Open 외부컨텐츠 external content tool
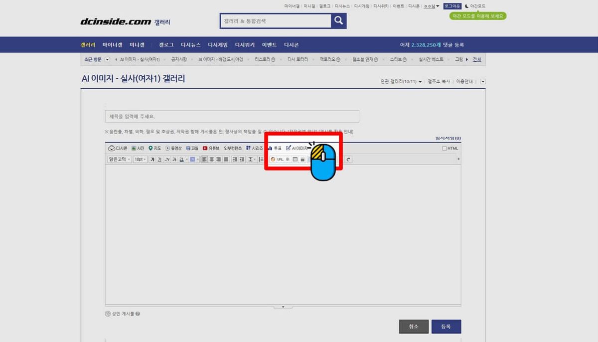This screenshot has width=598, height=342. [x=233, y=148]
